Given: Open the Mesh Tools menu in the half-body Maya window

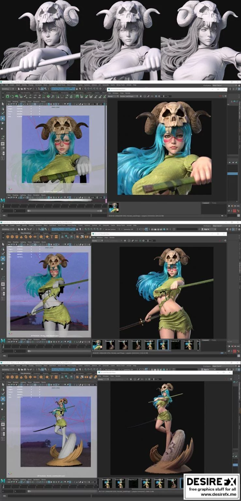Looking at the screenshot, I should click(x=61, y=225).
